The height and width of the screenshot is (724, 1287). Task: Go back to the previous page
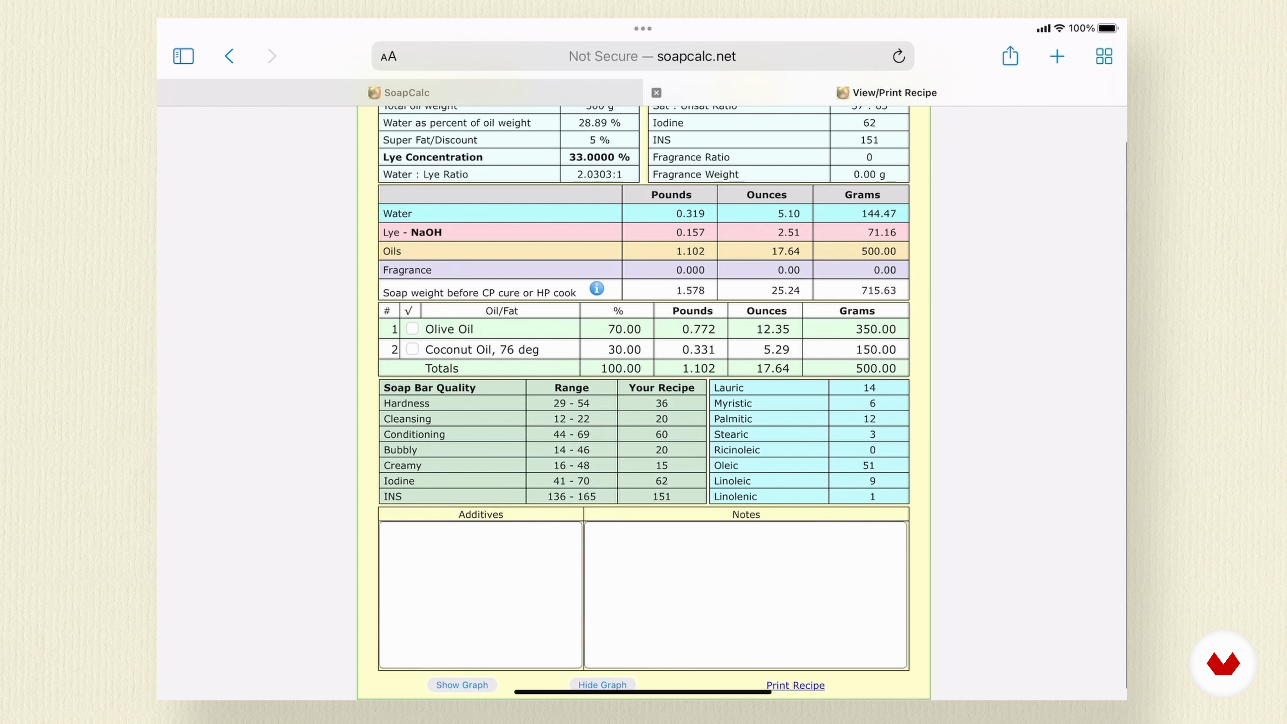coord(229,56)
